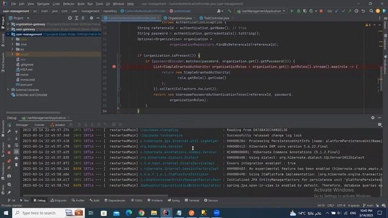Expand External Libraries node

pos(8,90)
